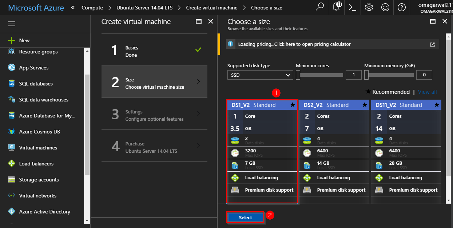The image size is (453, 228).
Task: Open the notifications bell
Action: pos(337,7)
